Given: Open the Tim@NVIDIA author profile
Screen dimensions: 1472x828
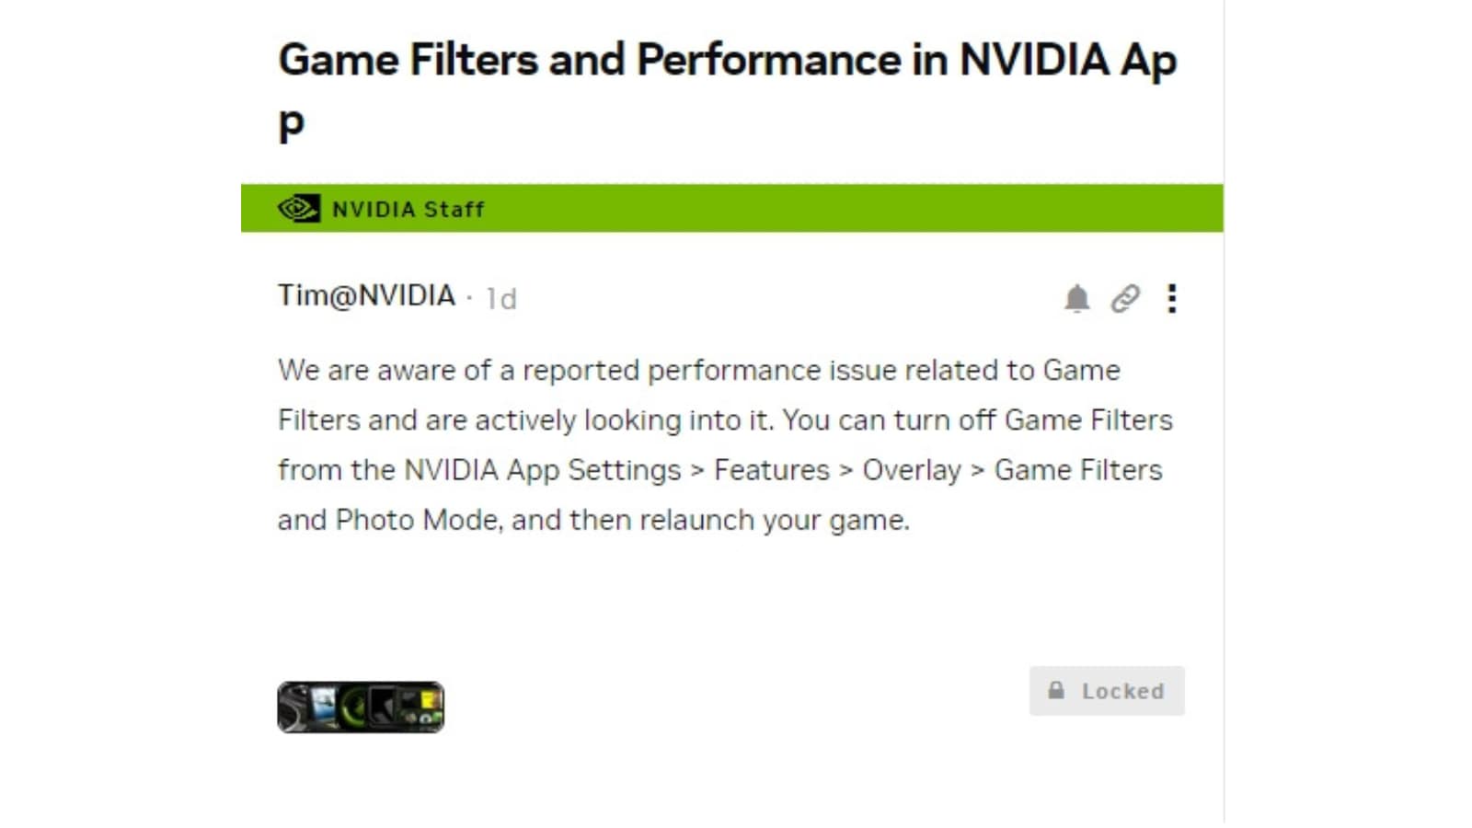Looking at the screenshot, I should click(366, 295).
